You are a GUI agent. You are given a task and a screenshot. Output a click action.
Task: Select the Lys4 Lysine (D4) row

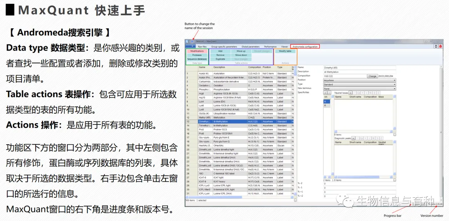tap(239, 101)
